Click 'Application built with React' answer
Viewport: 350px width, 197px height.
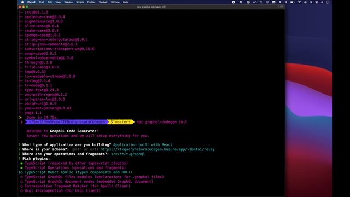[143, 144]
